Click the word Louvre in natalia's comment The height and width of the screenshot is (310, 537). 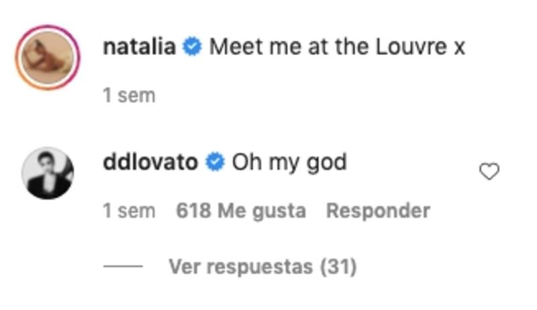click(411, 46)
